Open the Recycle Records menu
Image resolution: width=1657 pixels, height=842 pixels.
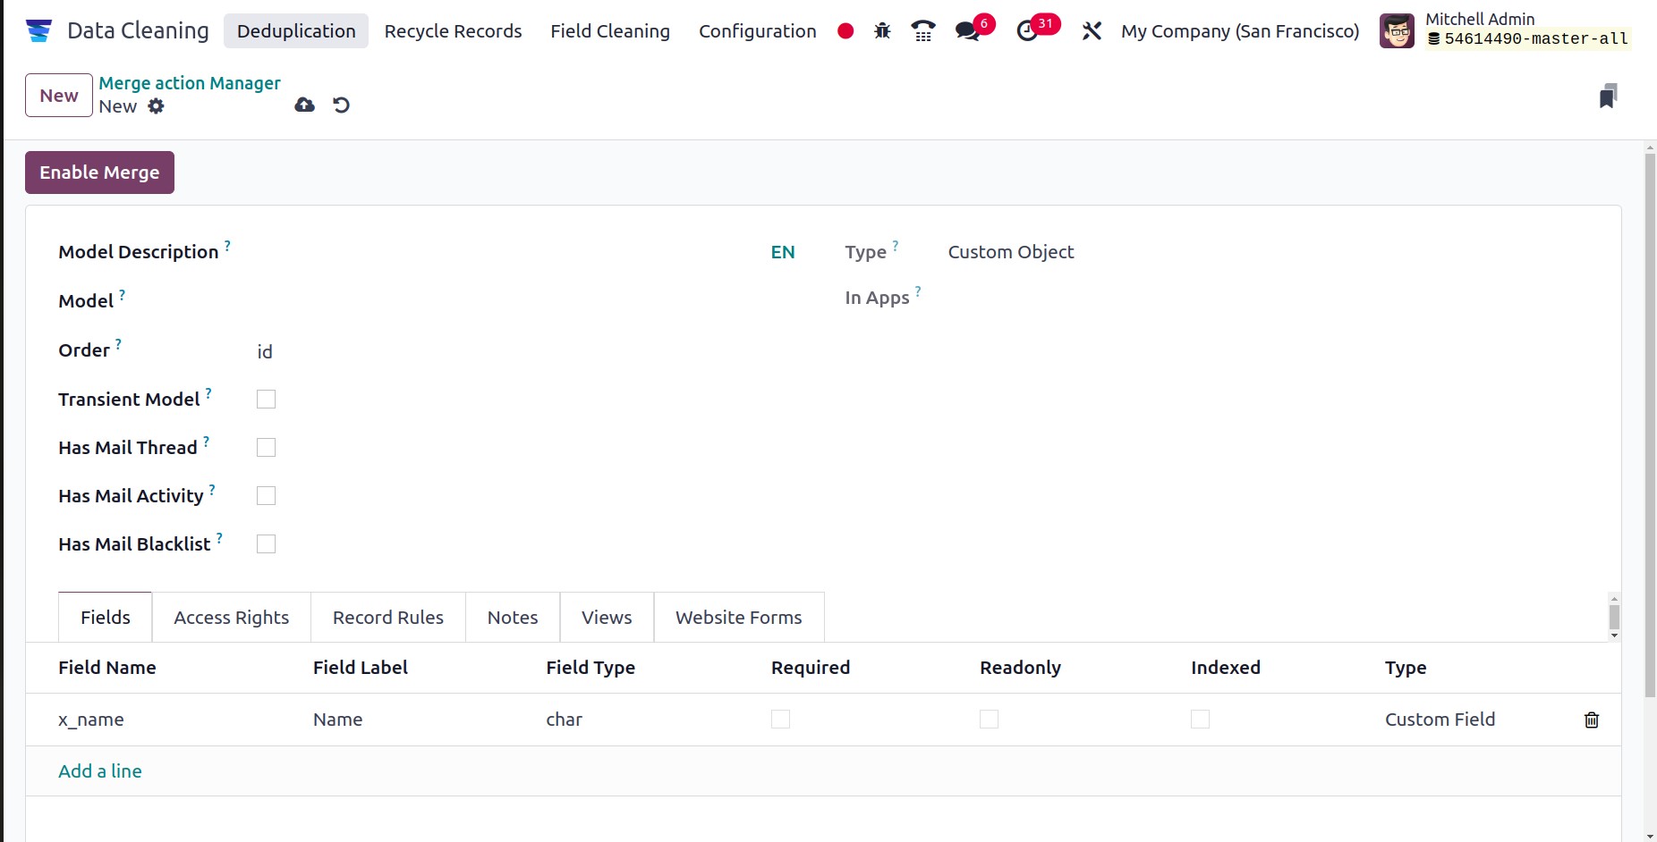pos(453,30)
